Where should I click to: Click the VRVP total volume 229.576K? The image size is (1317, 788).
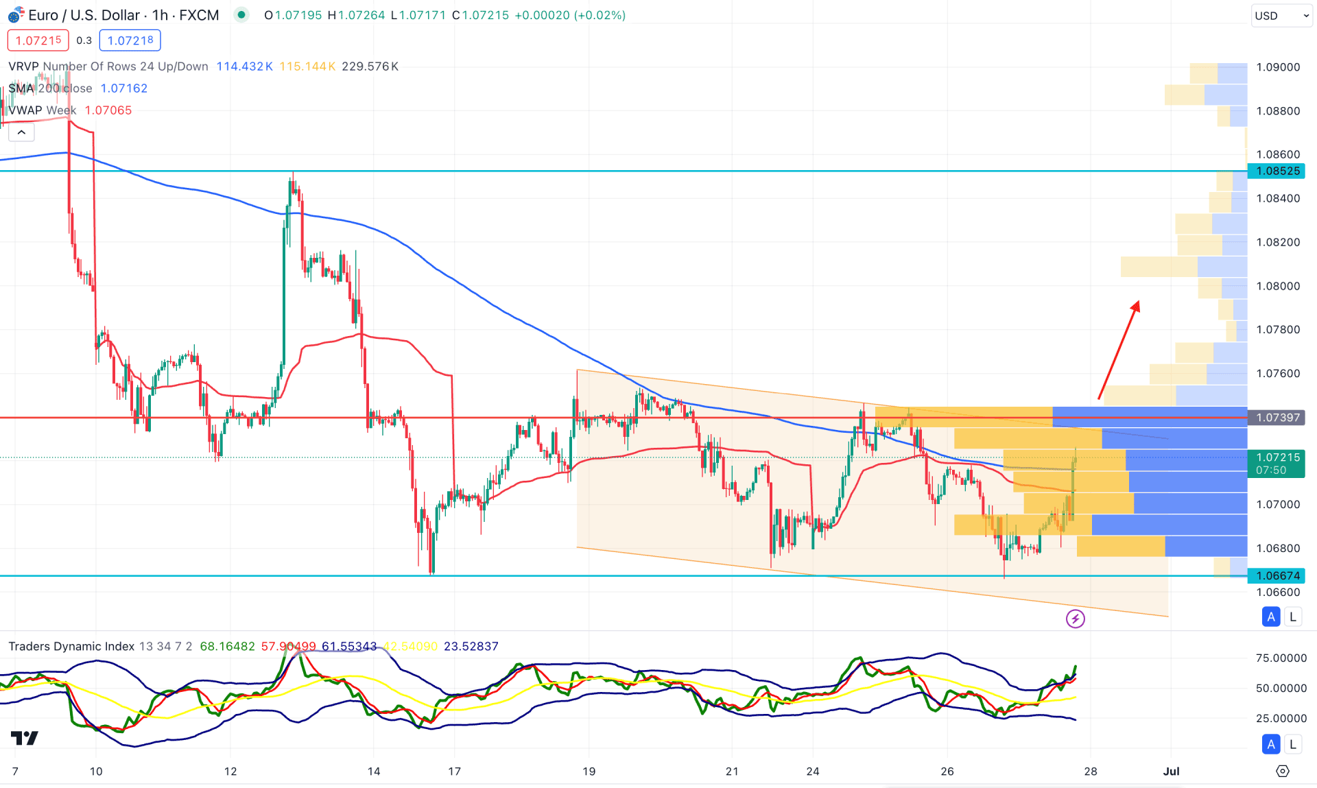[370, 67]
